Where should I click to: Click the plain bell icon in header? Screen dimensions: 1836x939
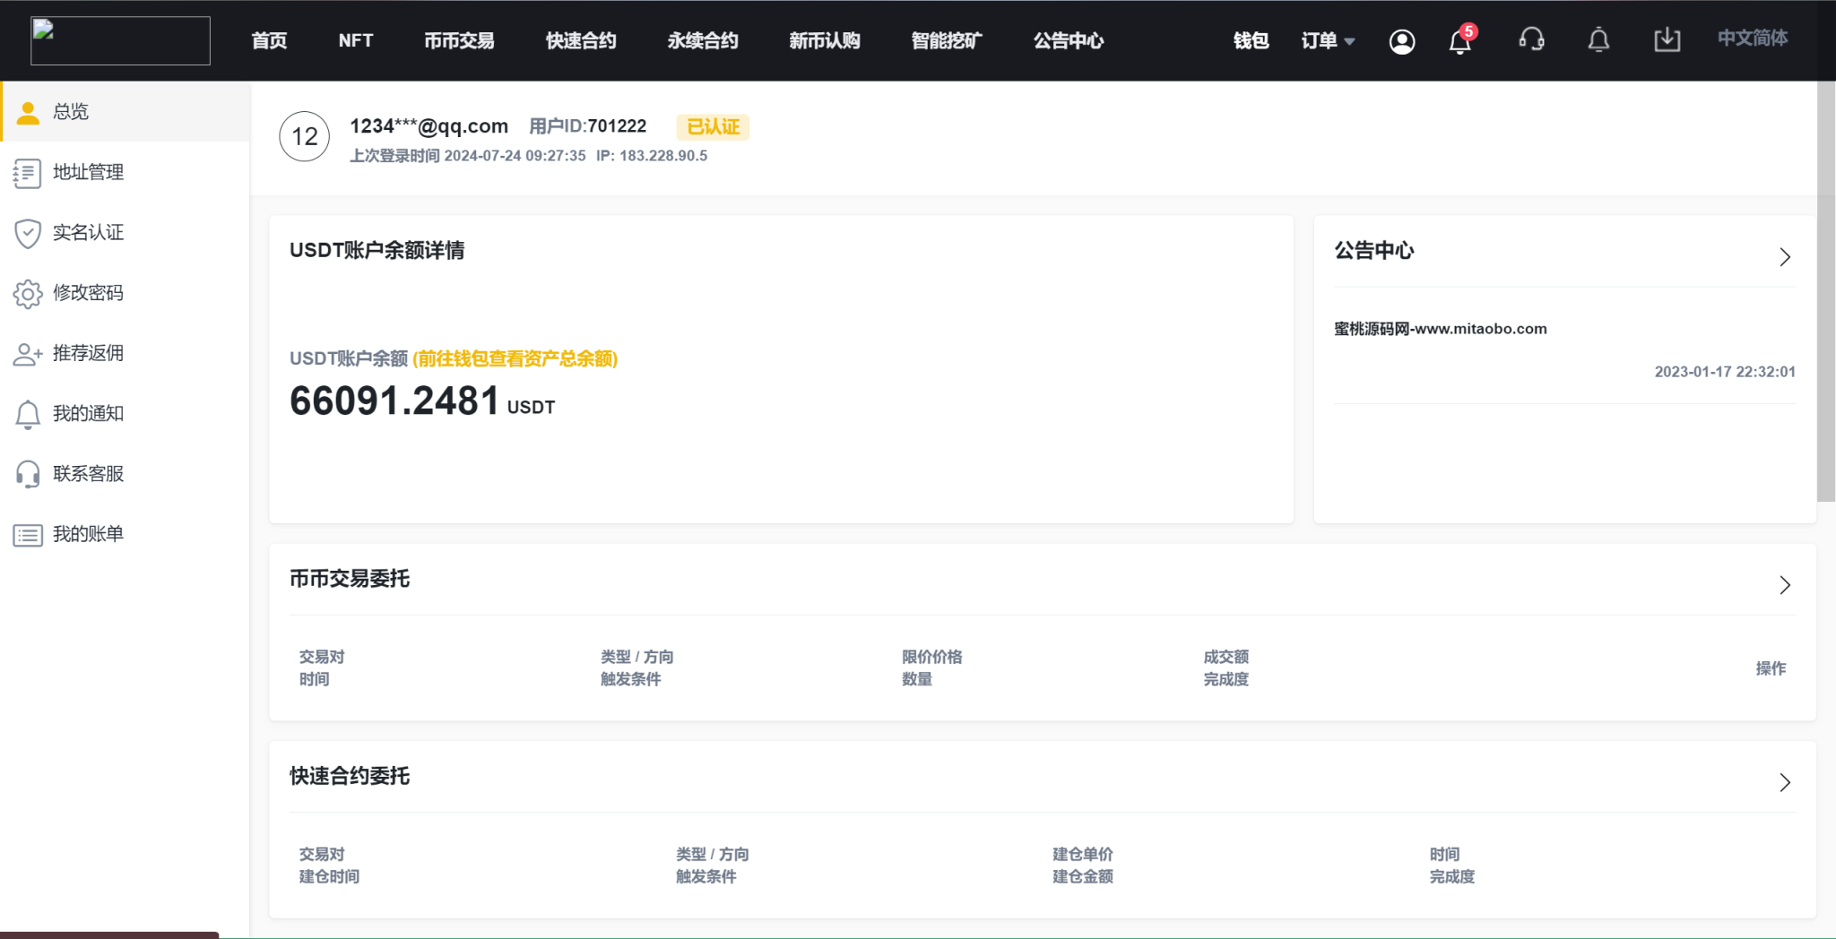1598,40
